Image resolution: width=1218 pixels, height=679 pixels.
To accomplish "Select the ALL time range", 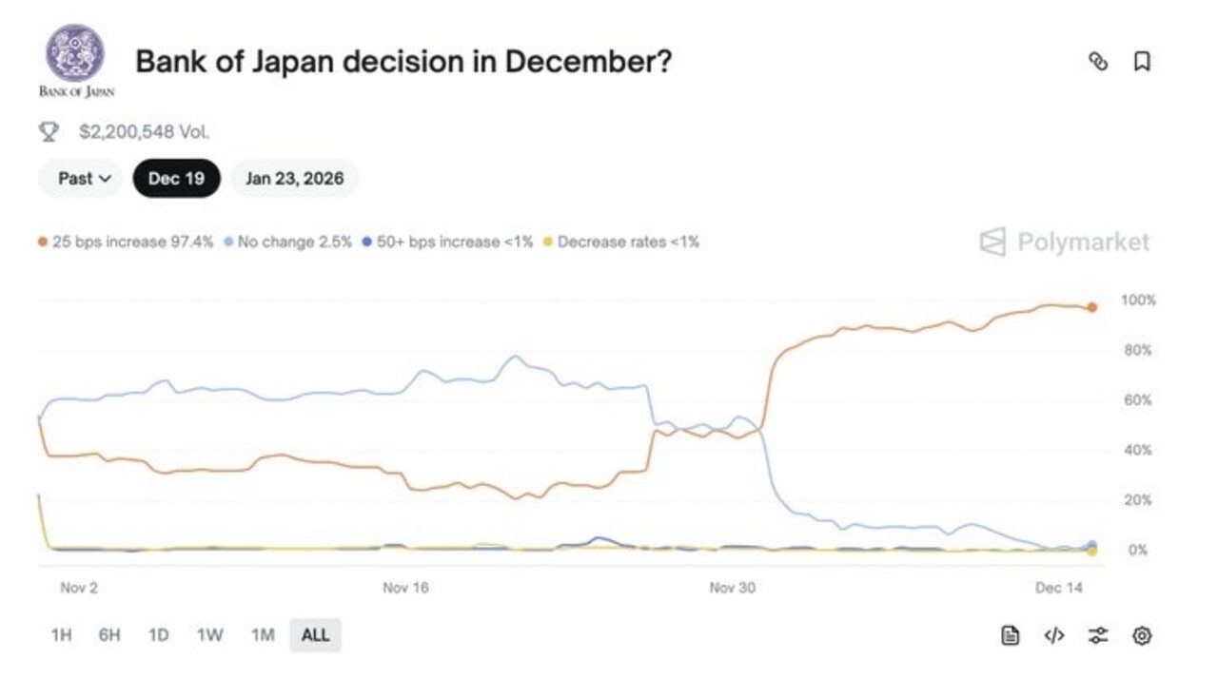I will point(315,635).
